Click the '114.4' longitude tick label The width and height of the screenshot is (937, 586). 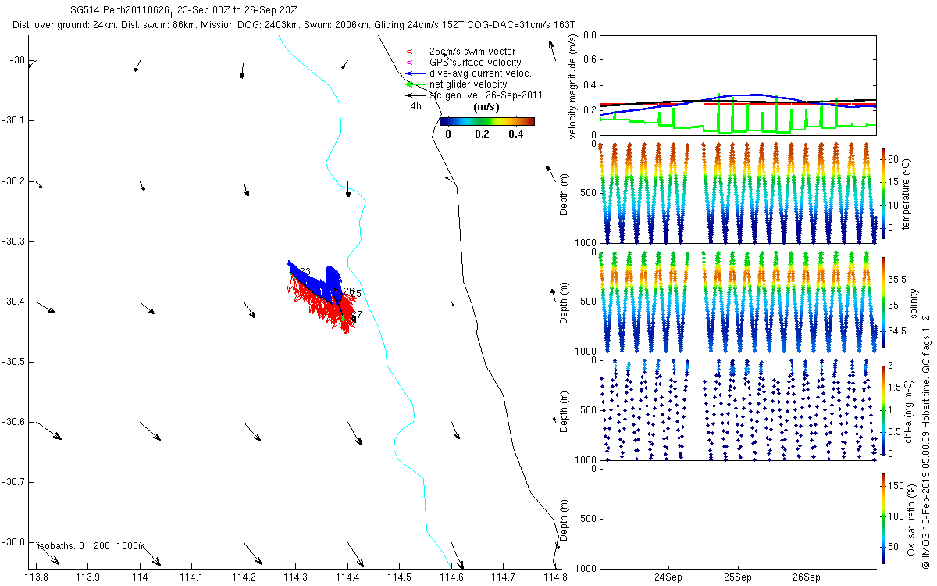tap(347, 578)
